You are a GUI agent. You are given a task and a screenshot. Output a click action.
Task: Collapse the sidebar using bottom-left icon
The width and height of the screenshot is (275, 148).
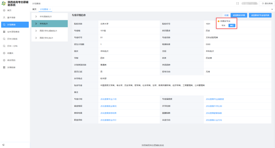tap(3, 145)
